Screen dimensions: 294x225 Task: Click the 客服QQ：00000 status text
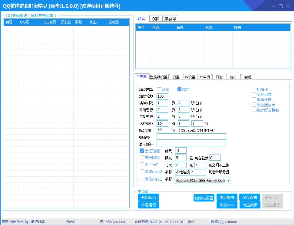point(224,222)
